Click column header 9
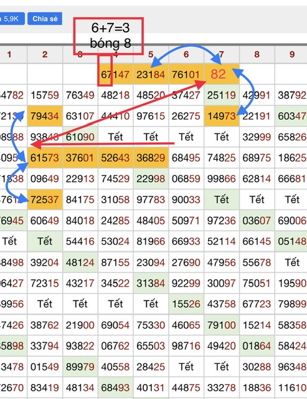The width and height of the screenshot is (307, 399). pyautogui.click(x=292, y=54)
